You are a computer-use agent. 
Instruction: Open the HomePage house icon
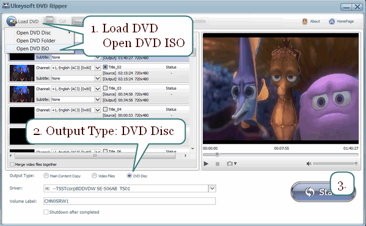pos(332,21)
